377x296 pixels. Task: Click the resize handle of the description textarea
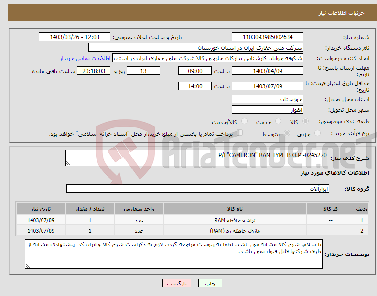click(68, 163)
